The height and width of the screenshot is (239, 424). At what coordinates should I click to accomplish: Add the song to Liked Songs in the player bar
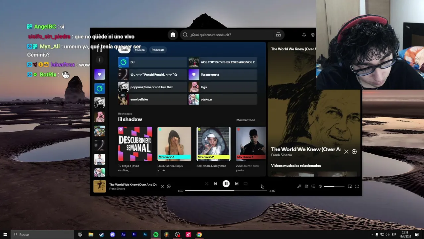pyautogui.click(x=169, y=187)
